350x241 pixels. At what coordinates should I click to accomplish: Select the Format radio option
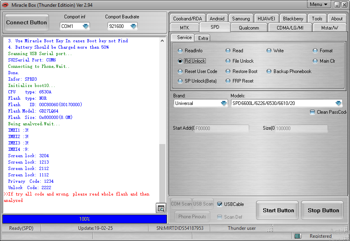tap(323, 51)
